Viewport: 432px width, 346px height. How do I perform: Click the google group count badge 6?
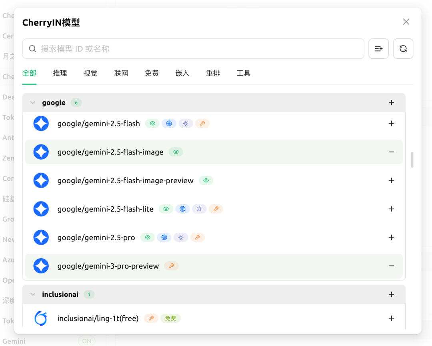pyautogui.click(x=76, y=103)
